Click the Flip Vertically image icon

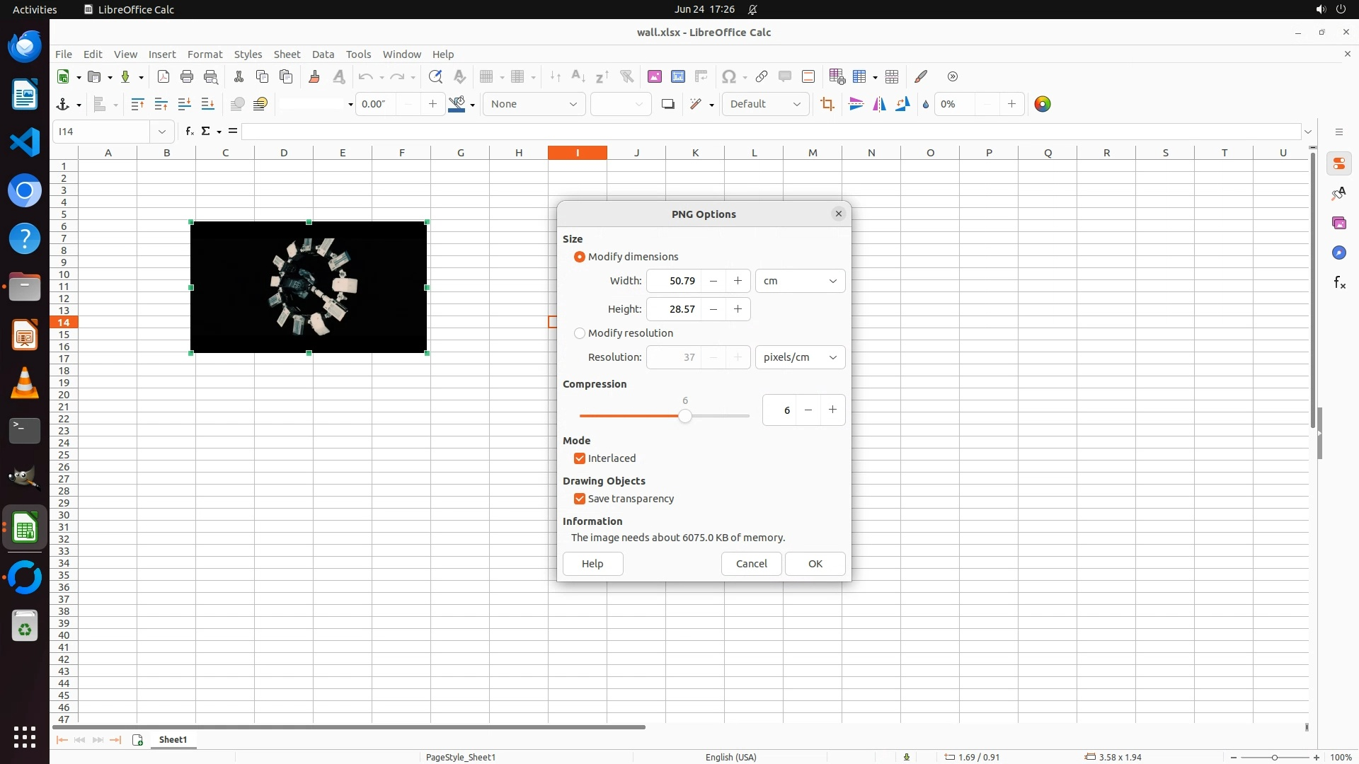(x=856, y=104)
